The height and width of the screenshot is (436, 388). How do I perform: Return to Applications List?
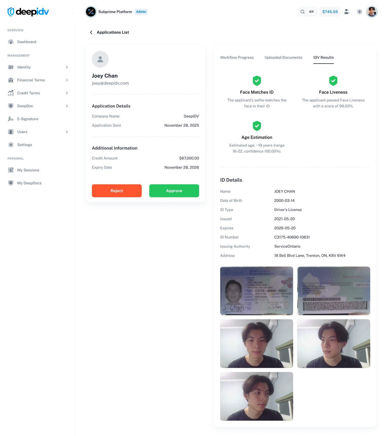(x=113, y=32)
